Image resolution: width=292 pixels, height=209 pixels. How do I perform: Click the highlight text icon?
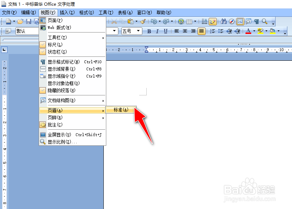point(261,31)
